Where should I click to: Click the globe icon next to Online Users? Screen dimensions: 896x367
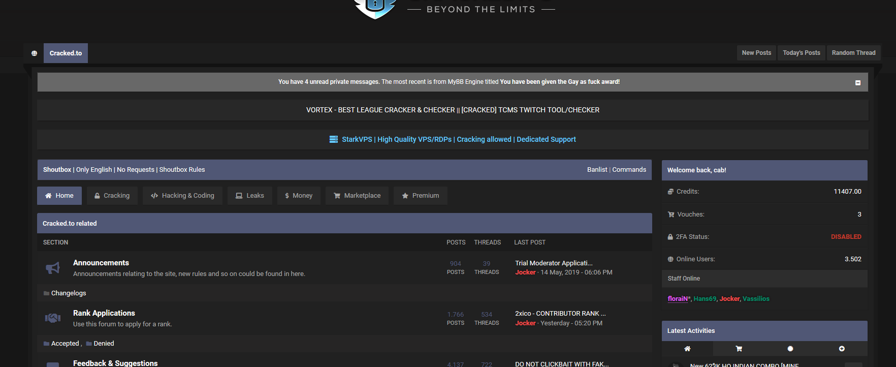(670, 259)
